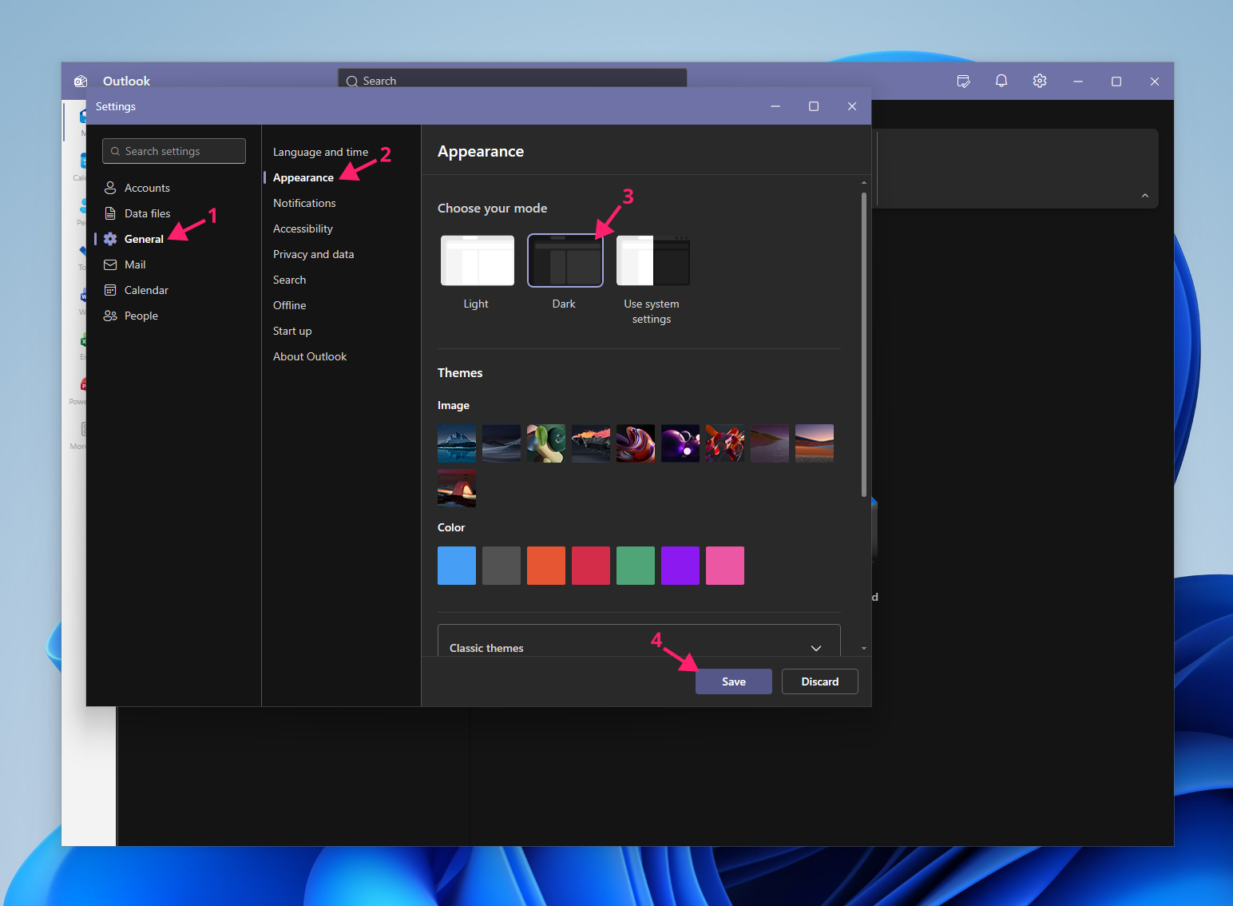
Task: Choose the red ribbons image theme
Action: (x=725, y=443)
